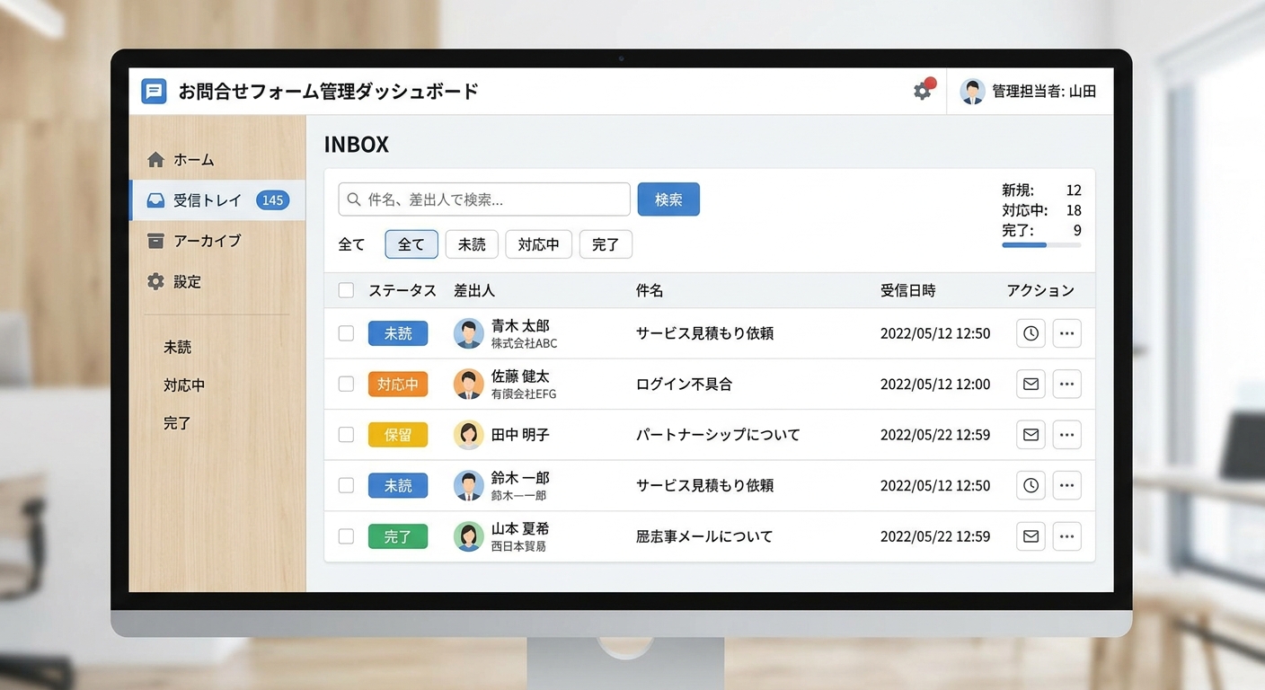Click the ホーム home icon in sidebar

[155, 158]
